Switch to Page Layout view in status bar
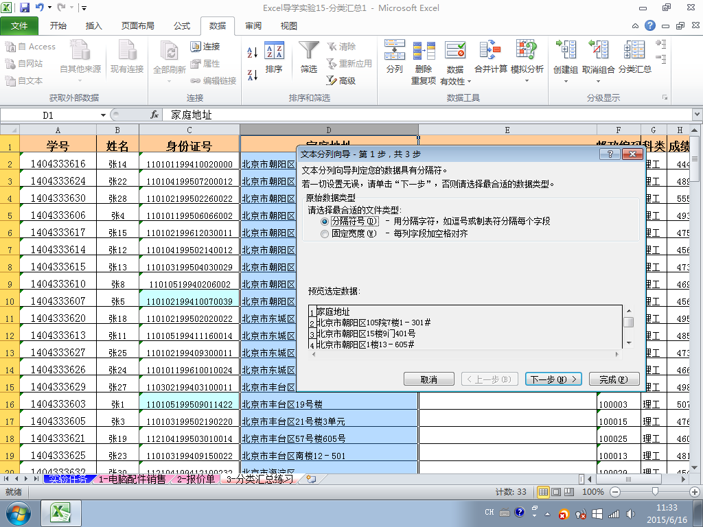 556,492
